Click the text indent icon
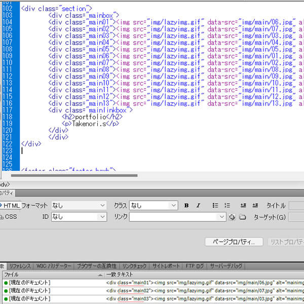This screenshot has height=304, width=304. pos(255,205)
